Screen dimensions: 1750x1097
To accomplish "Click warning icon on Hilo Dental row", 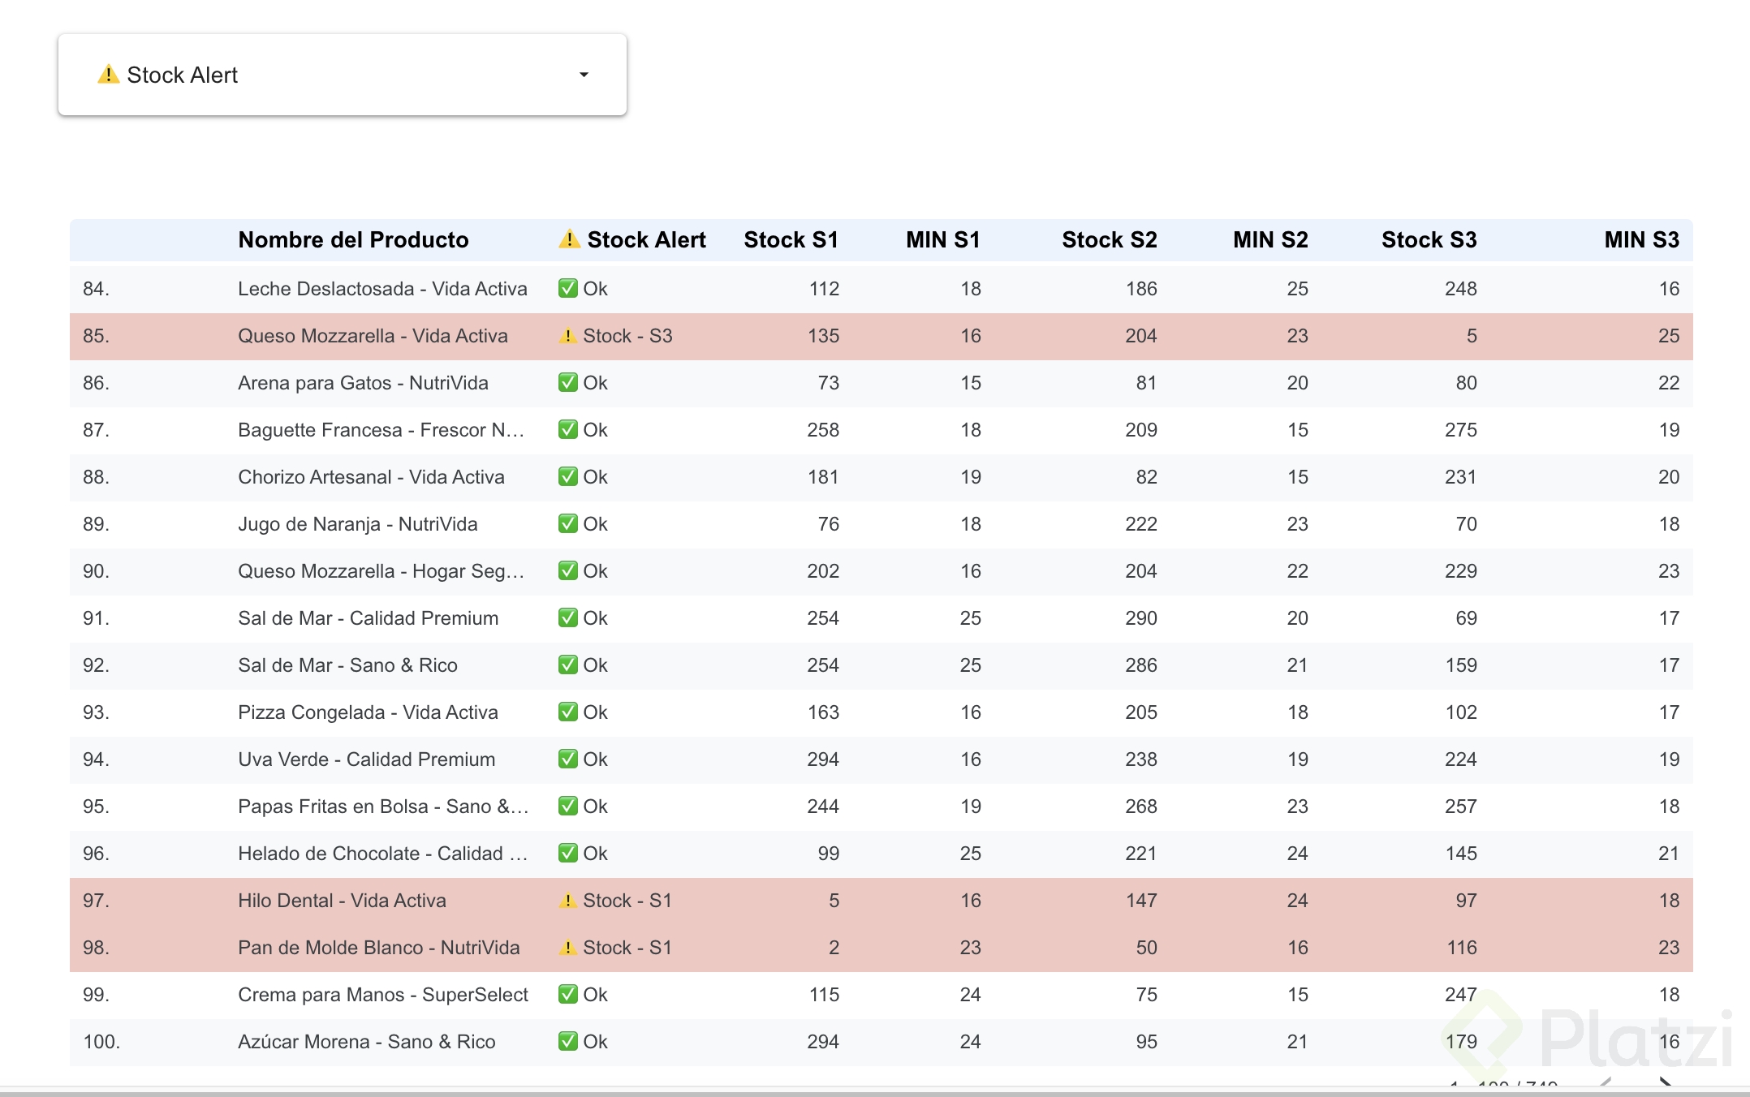I will 567,901.
